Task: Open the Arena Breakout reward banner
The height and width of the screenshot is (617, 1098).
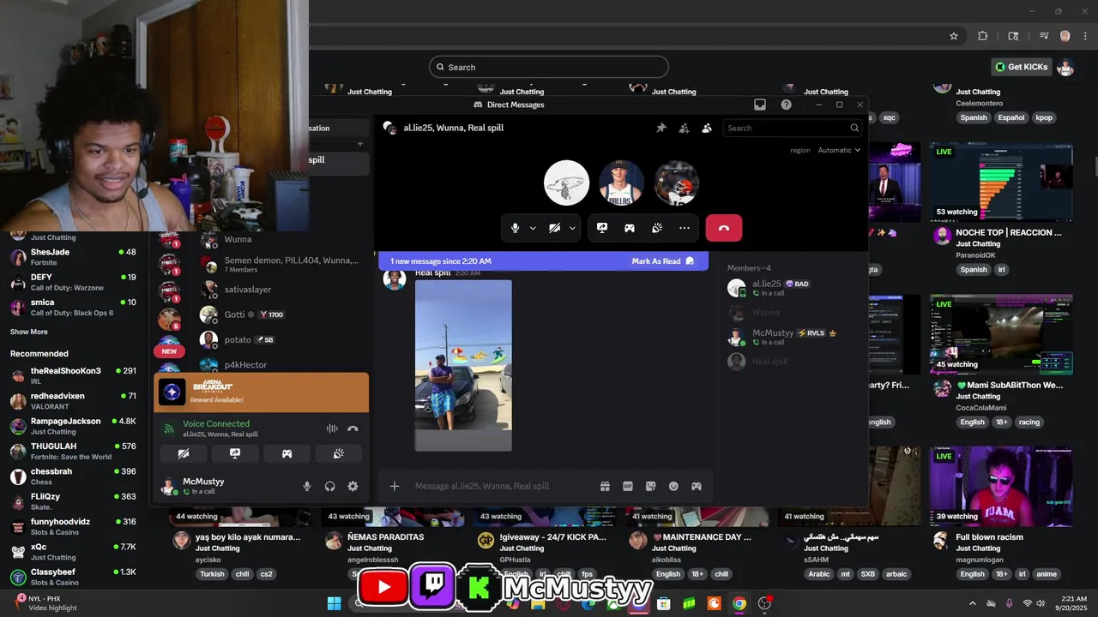Action: click(x=262, y=392)
